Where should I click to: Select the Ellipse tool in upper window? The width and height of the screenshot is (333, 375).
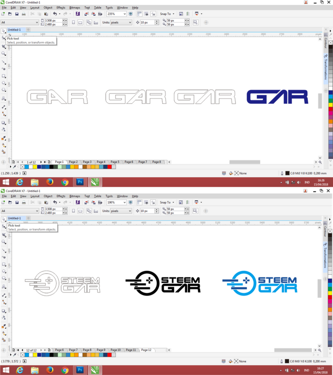pyautogui.click(x=3, y=83)
